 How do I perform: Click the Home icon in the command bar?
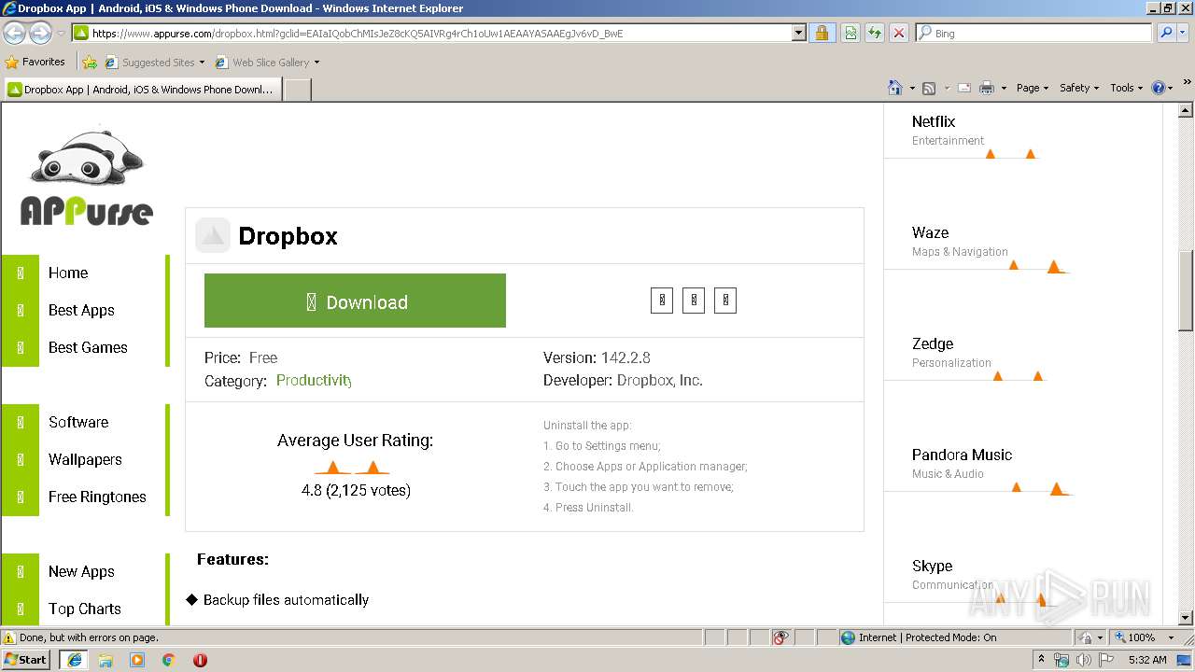point(894,88)
